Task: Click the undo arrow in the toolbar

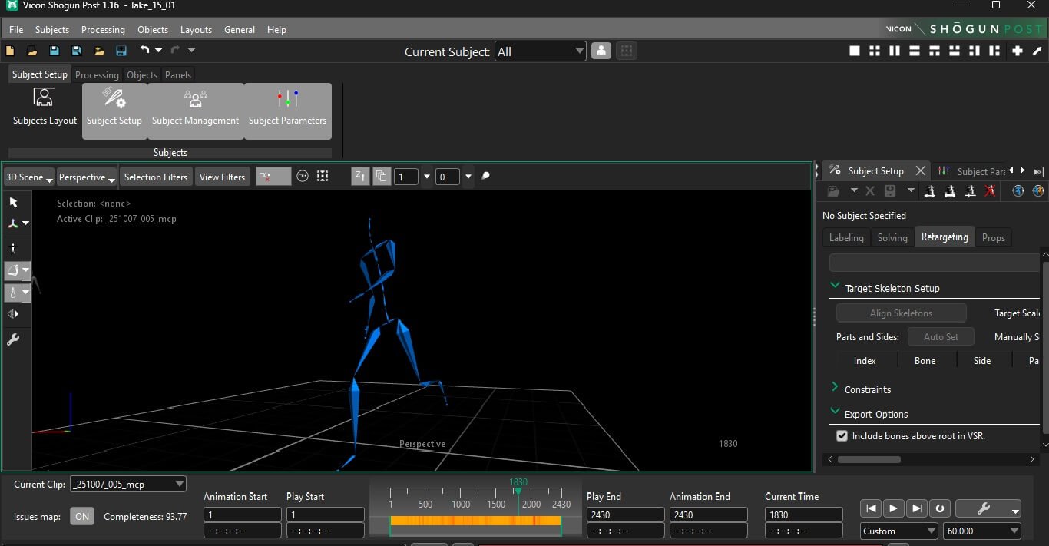Action: click(x=144, y=51)
